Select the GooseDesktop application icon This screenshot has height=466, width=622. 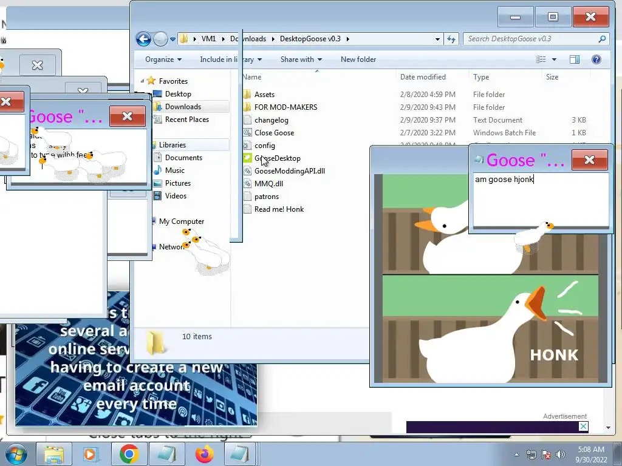pos(247,158)
